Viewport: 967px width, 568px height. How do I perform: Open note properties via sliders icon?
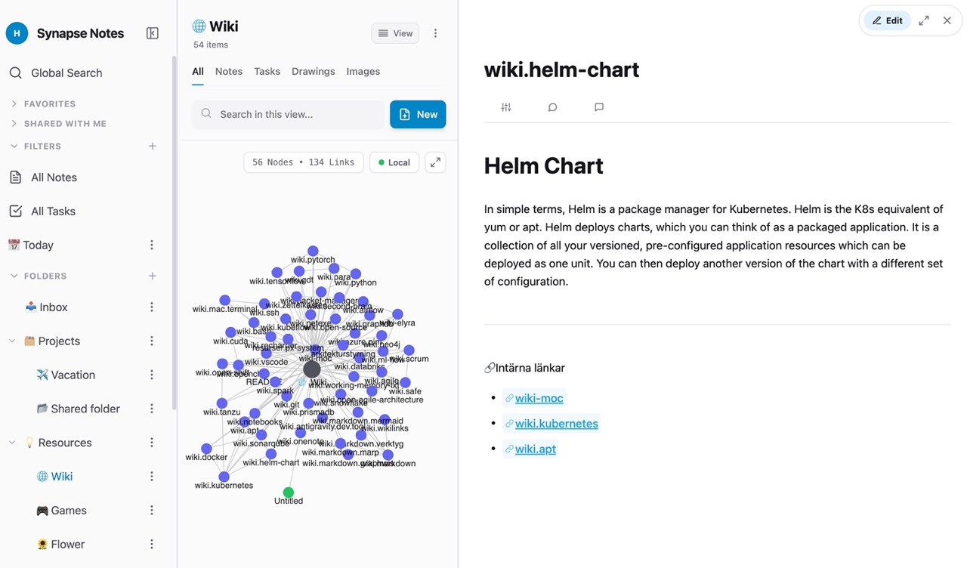click(505, 106)
